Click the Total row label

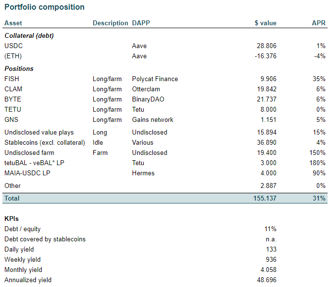pos(12,198)
